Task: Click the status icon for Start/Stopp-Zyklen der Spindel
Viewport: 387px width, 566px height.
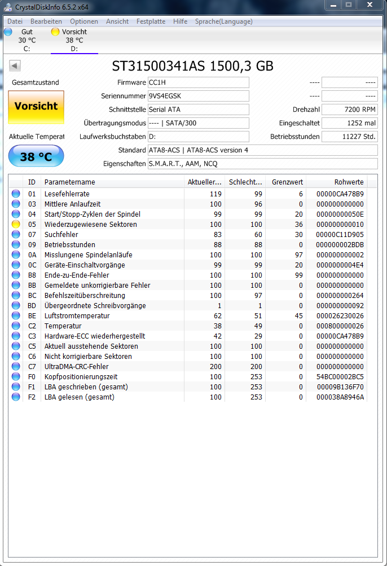Action: tap(16, 214)
